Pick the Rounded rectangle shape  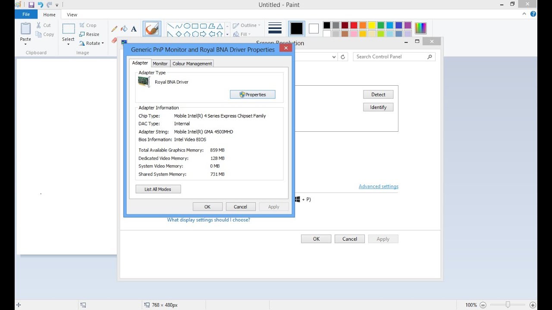click(x=203, y=26)
